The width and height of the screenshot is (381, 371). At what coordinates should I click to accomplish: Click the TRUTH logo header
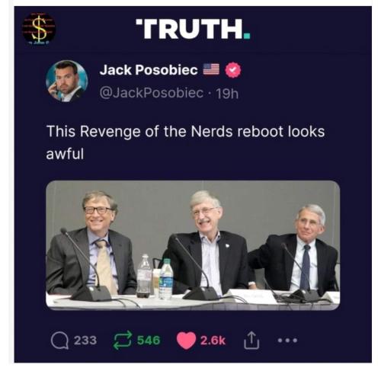point(193,29)
